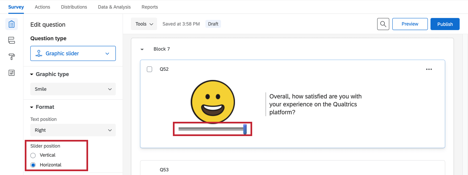The image size is (468, 175).
Task: Open the Text position Right dropdown
Action: pos(73,130)
